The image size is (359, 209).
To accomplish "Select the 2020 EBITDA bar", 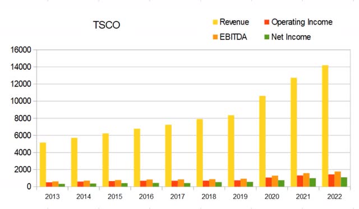I will pos(275,181).
